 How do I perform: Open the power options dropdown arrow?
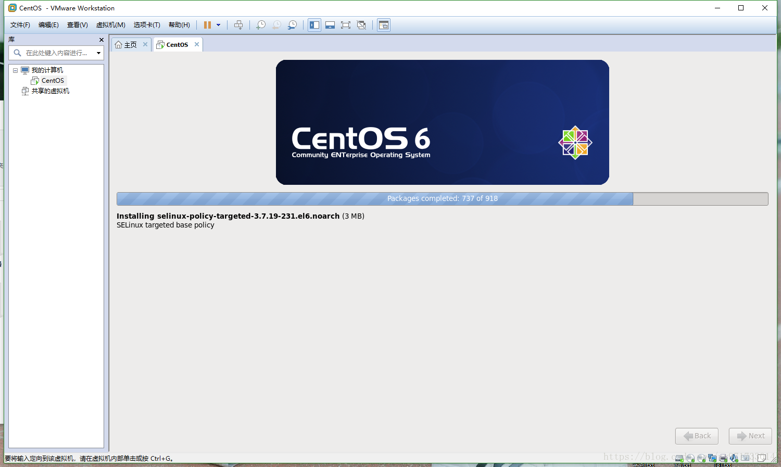(x=219, y=25)
